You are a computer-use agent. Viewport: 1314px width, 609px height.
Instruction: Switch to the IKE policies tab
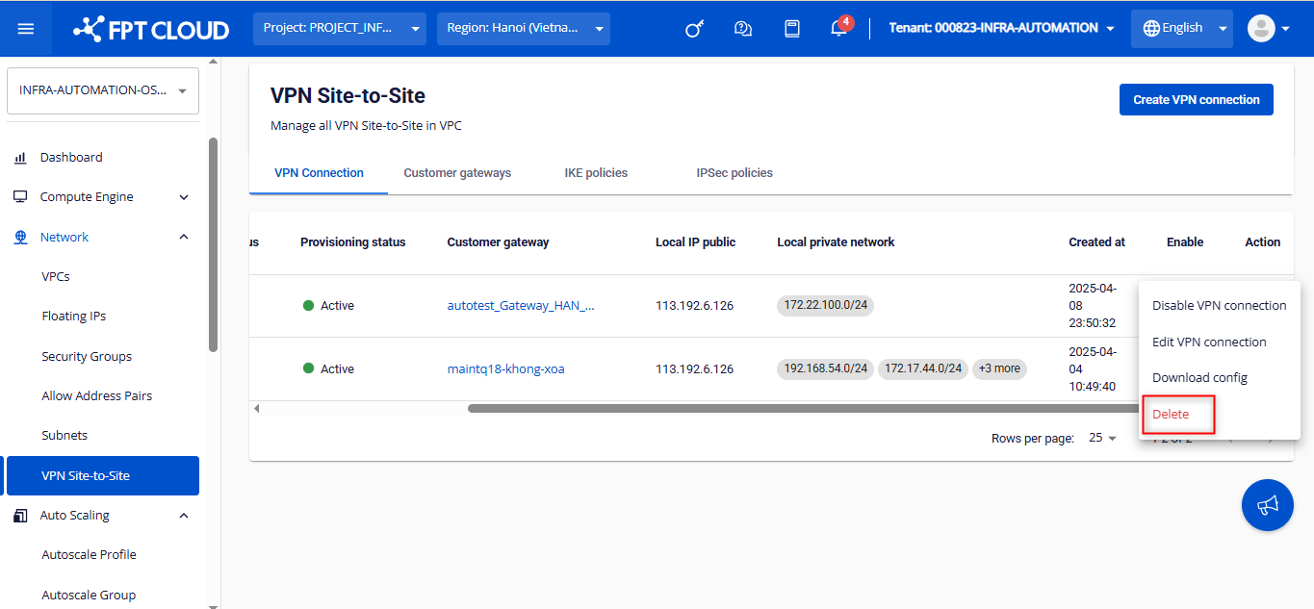tap(596, 173)
